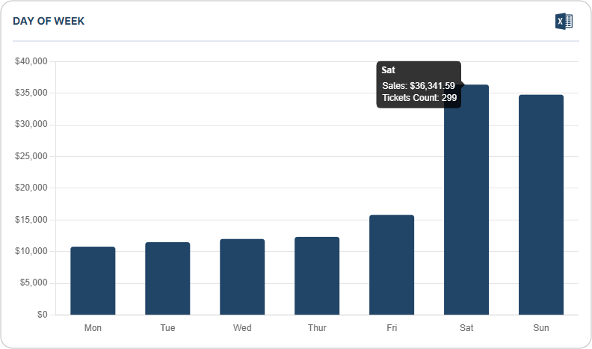Click the Sat tooltip box
The height and width of the screenshot is (349, 592).
coord(419,84)
